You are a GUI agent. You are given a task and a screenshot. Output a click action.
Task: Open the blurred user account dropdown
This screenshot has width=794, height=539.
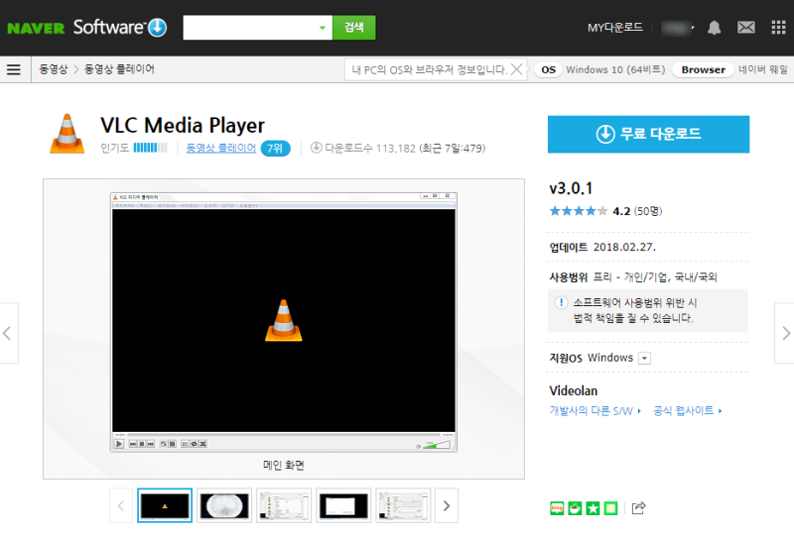pos(678,28)
